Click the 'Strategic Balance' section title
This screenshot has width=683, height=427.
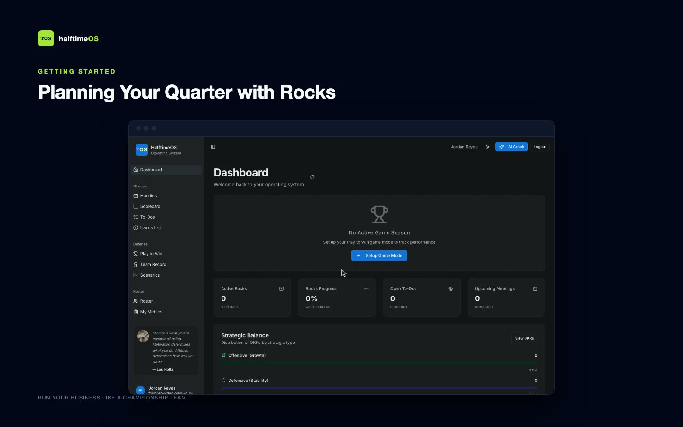coord(245,335)
